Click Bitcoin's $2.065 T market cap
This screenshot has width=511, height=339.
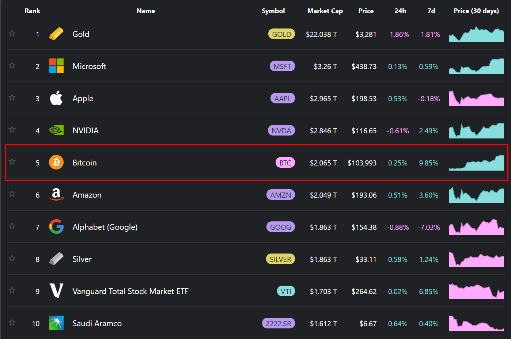coord(323,163)
